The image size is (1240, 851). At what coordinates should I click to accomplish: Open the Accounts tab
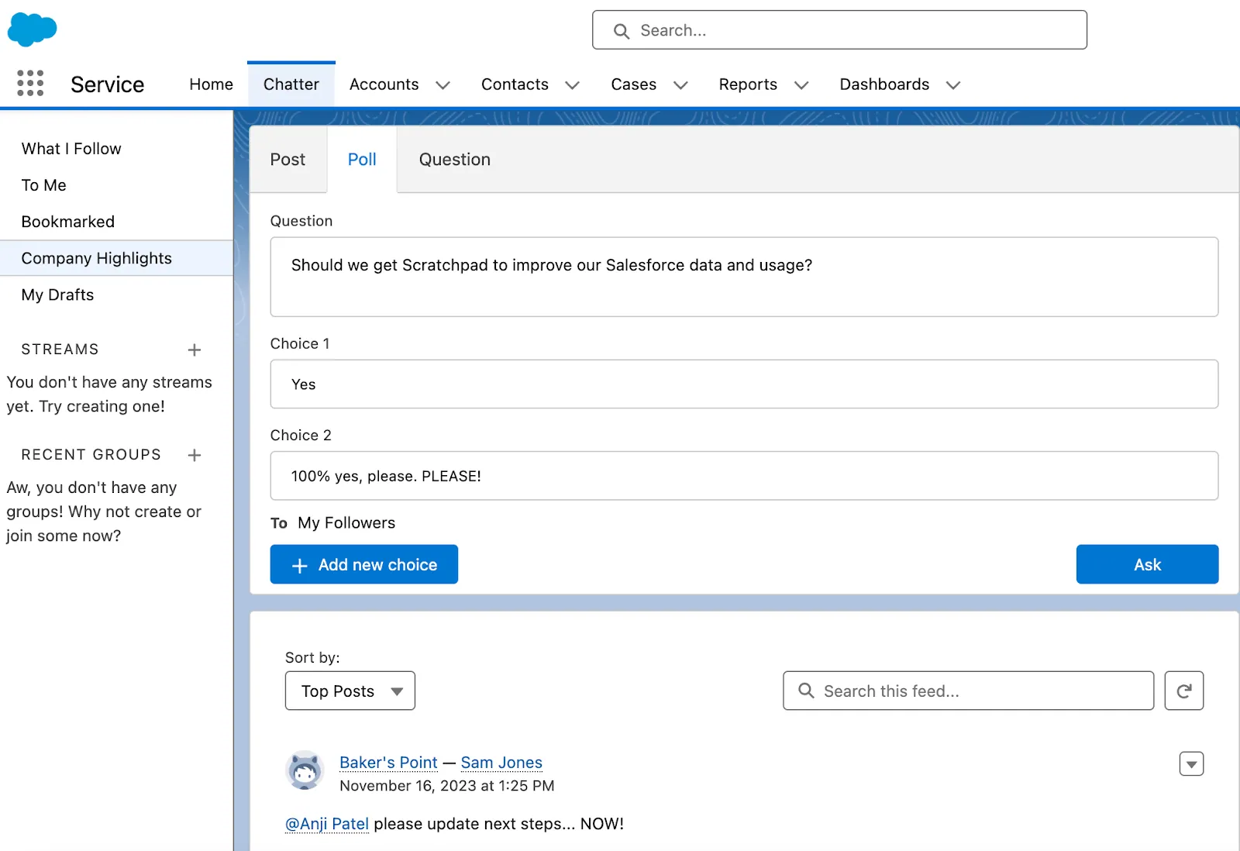coord(384,84)
